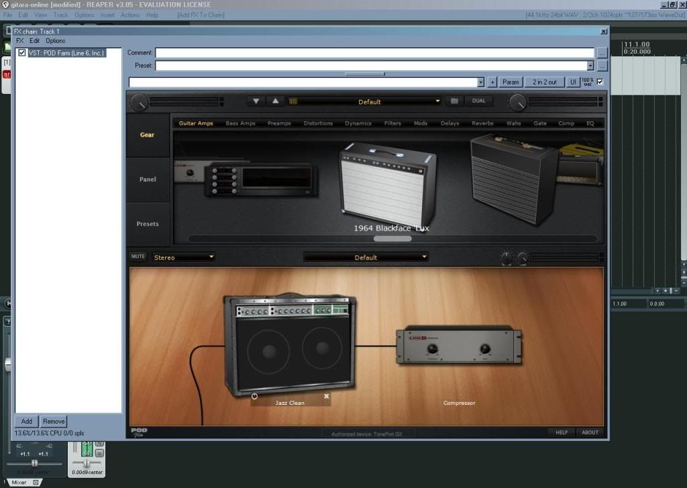
Task: Toggle the power icon on Jazz Clean
Action: click(x=254, y=397)
